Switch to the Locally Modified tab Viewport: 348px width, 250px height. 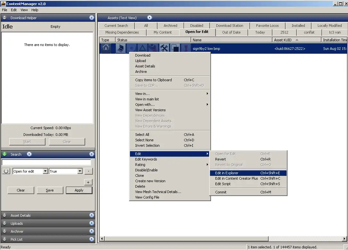pyautogui.click(x=329, y=26)
